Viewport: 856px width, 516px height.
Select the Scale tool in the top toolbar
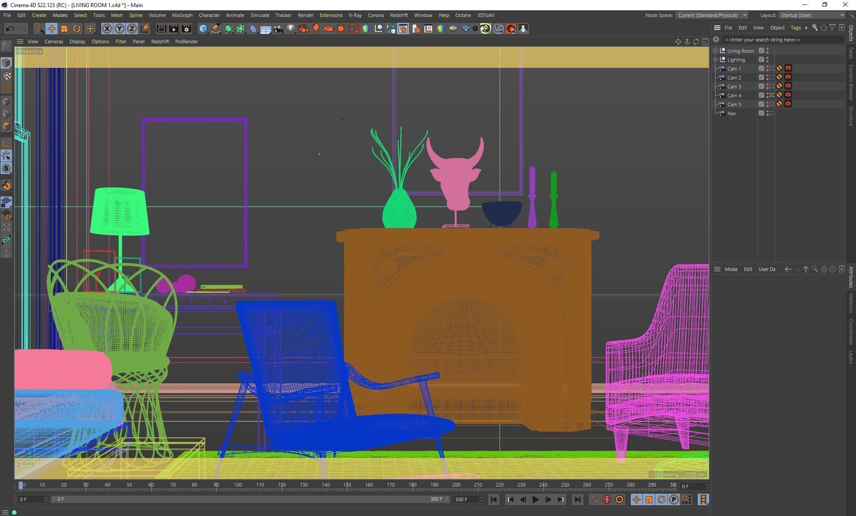pyautogui.click(x=64, y=29)
